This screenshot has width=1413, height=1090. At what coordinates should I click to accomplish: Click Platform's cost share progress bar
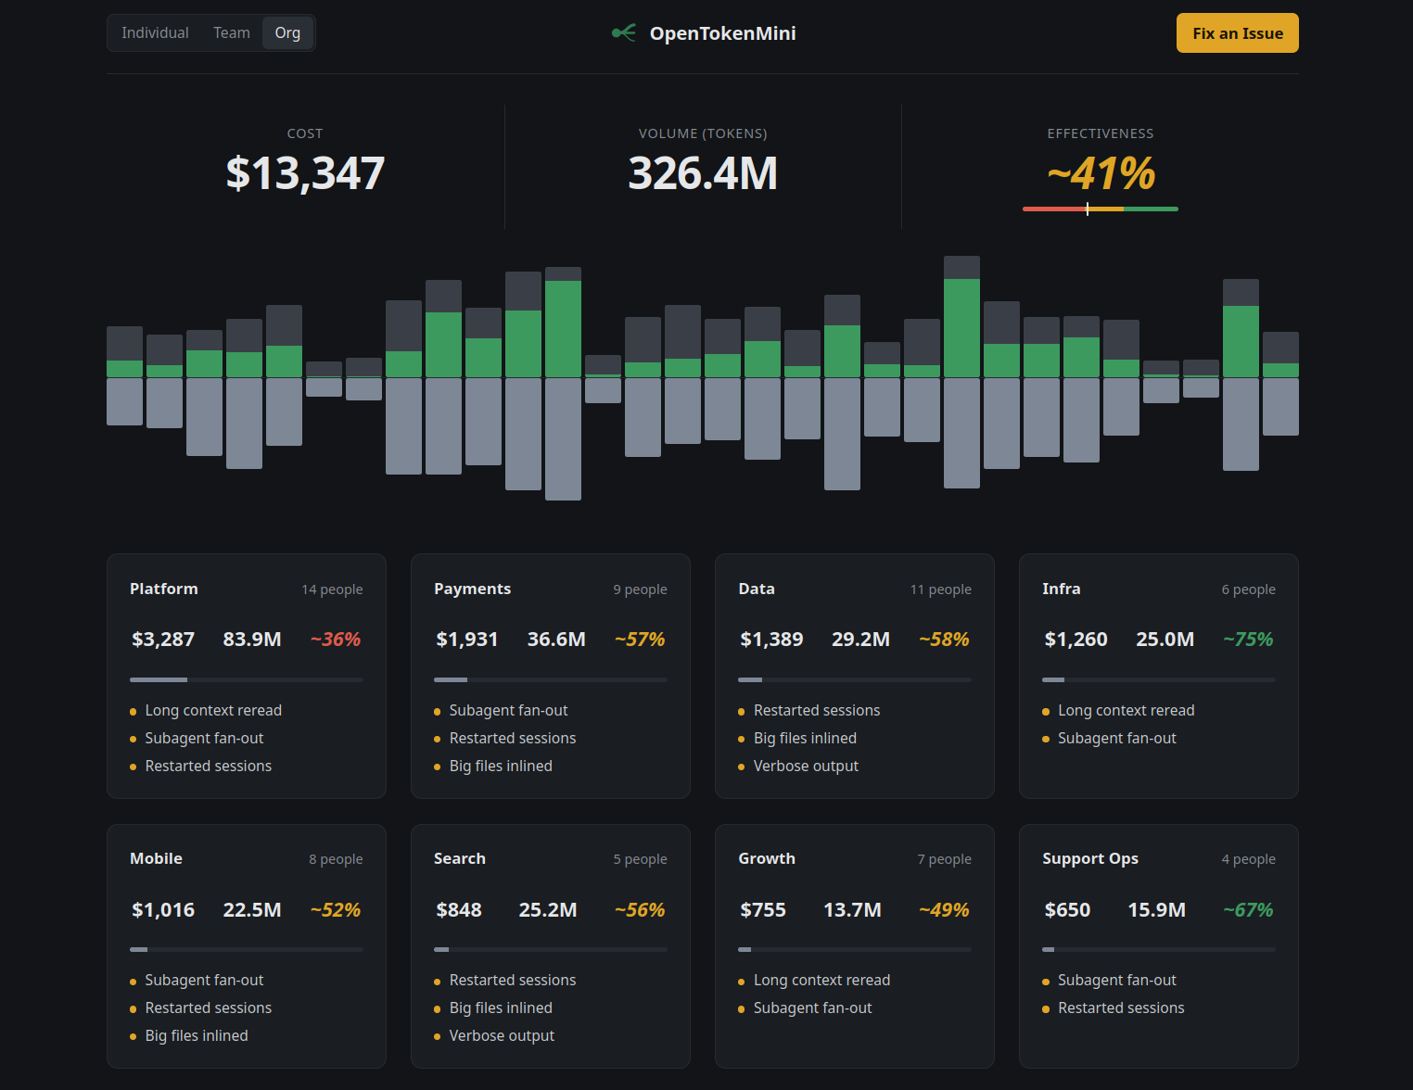click(247, 679)
